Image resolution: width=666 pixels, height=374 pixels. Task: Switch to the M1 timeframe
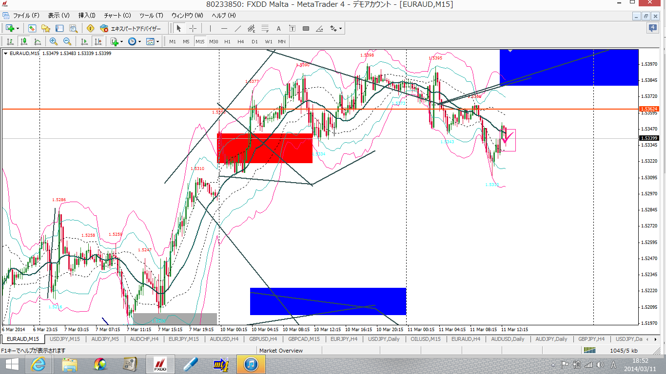[x=173, y=41]
